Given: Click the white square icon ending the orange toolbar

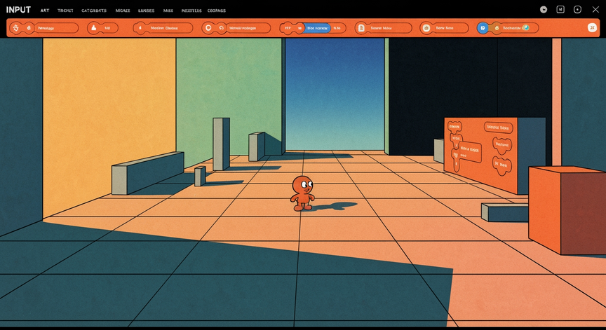Looking at the screenshot, I should coord(592,27).
